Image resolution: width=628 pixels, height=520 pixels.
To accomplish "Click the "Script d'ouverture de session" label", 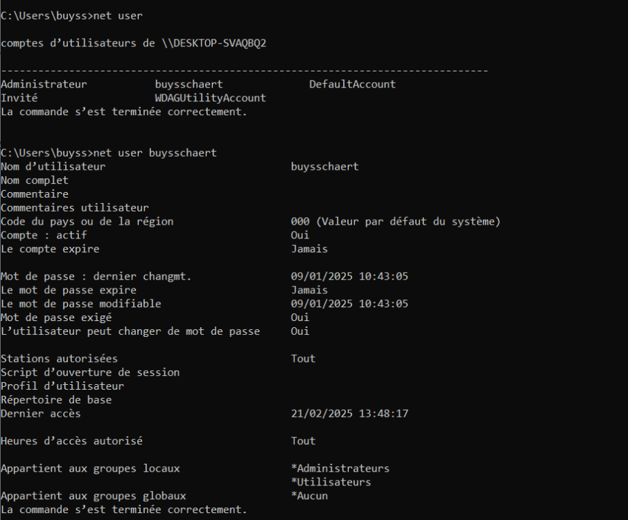I will point(90,372).
